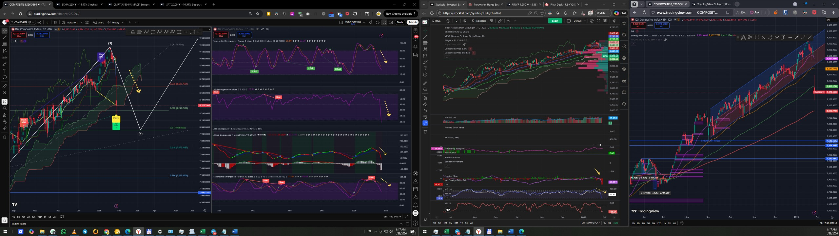
Task: Select trend line tool in Chrome TradingView sidebar
Action: pyautogui.click(x=5, y=37)
